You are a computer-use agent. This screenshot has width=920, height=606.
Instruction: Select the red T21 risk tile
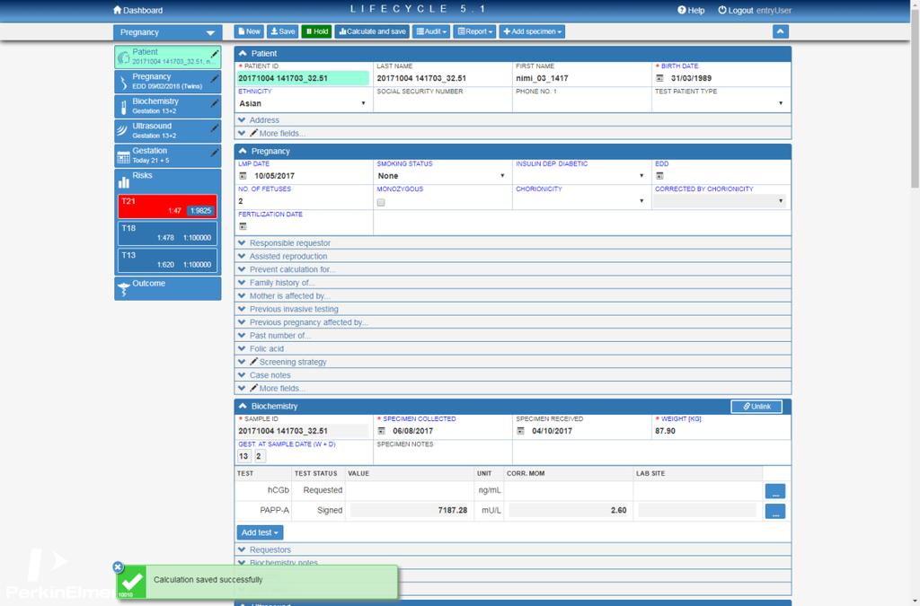[x=167, y=206]
